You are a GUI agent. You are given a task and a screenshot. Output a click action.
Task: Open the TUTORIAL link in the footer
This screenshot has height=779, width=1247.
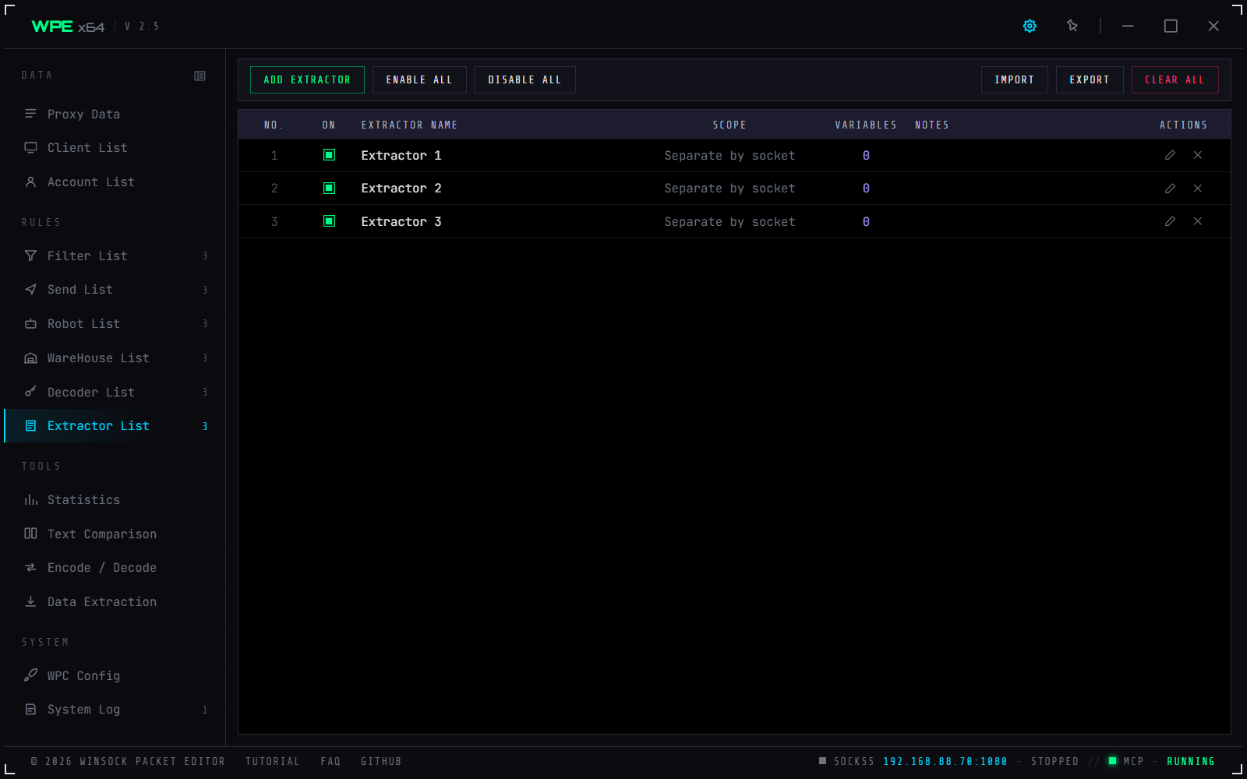pyautogui.click(x=272, y=761)
